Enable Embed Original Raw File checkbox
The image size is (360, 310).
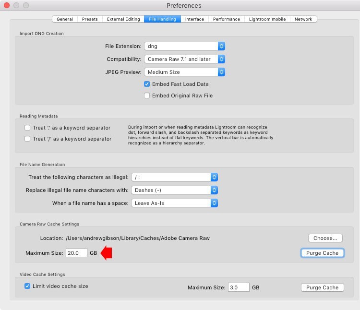[147, 95]
